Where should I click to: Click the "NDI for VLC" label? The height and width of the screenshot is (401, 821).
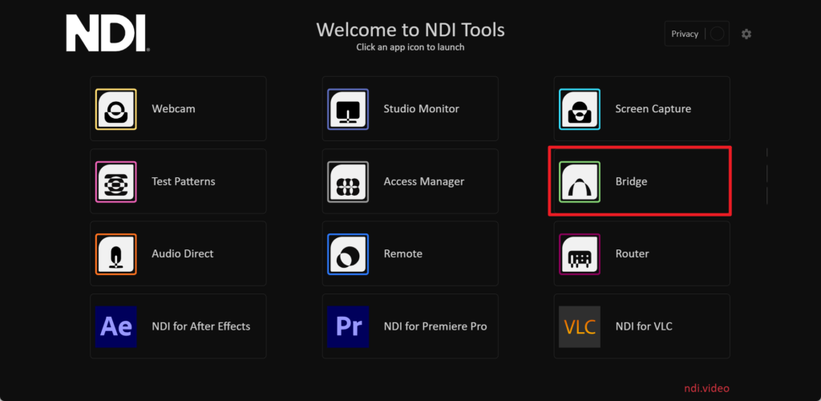(x=644, y=326)
